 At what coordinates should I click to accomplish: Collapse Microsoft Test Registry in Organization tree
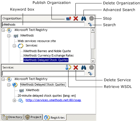point(3,30)
